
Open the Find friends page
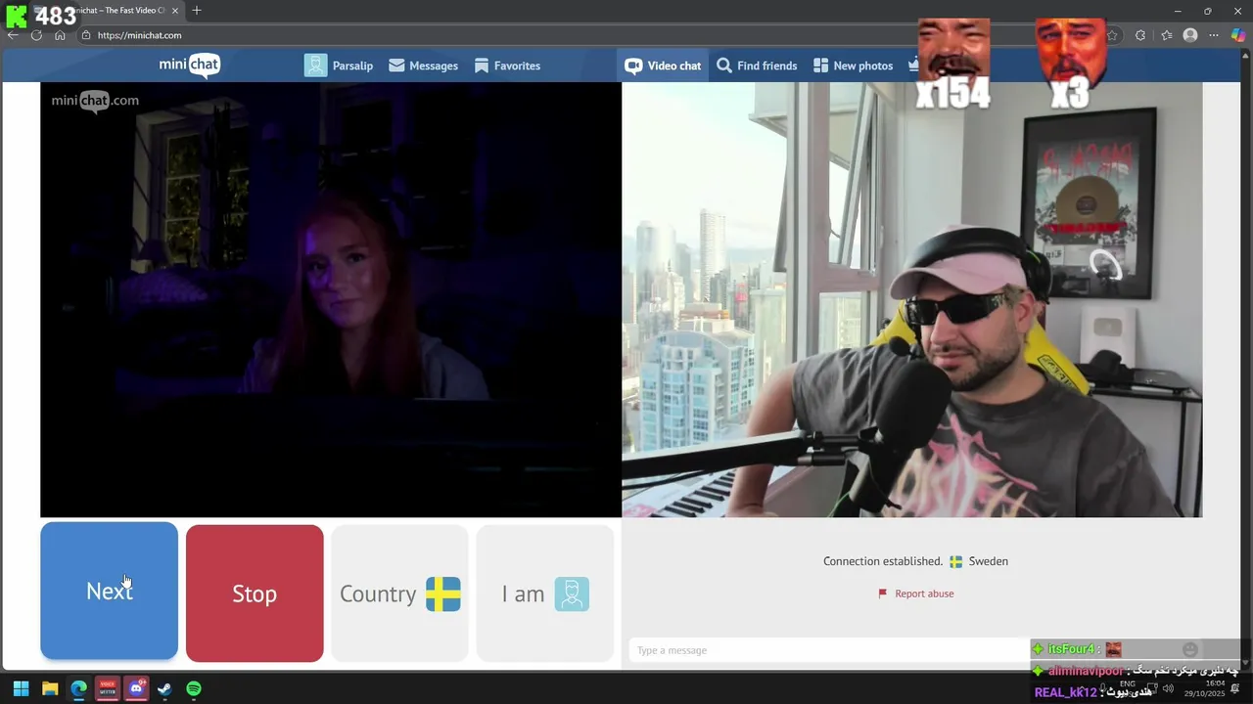[757, 66]
